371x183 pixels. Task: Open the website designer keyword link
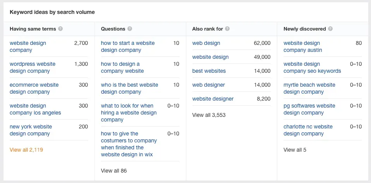(213, 99)
